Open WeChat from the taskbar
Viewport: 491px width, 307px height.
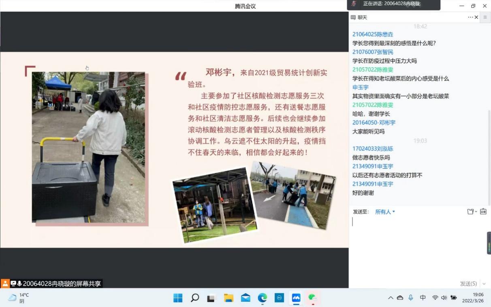point(312,298)
